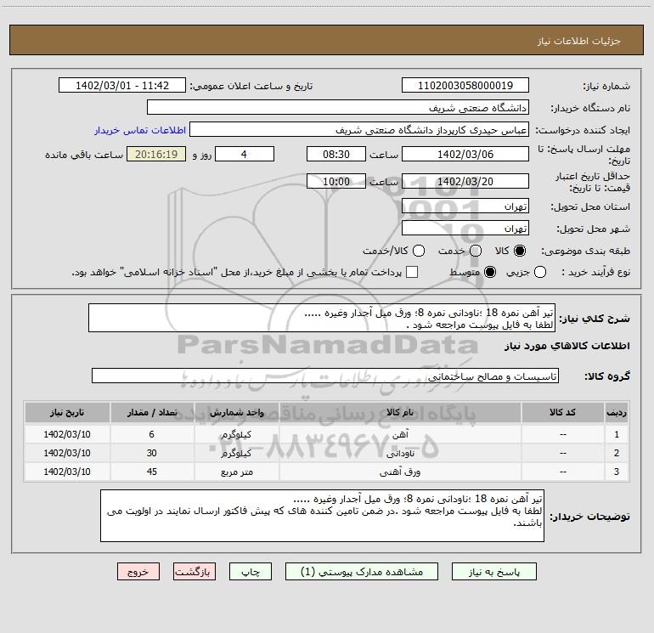Click the بازگشت button
654x633 pixels.
(195, 572)
